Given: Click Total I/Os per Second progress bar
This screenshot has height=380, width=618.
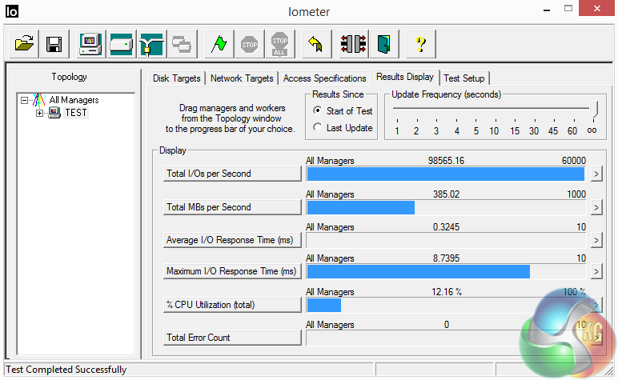Looking at the screenshot, I should (446, 174).
